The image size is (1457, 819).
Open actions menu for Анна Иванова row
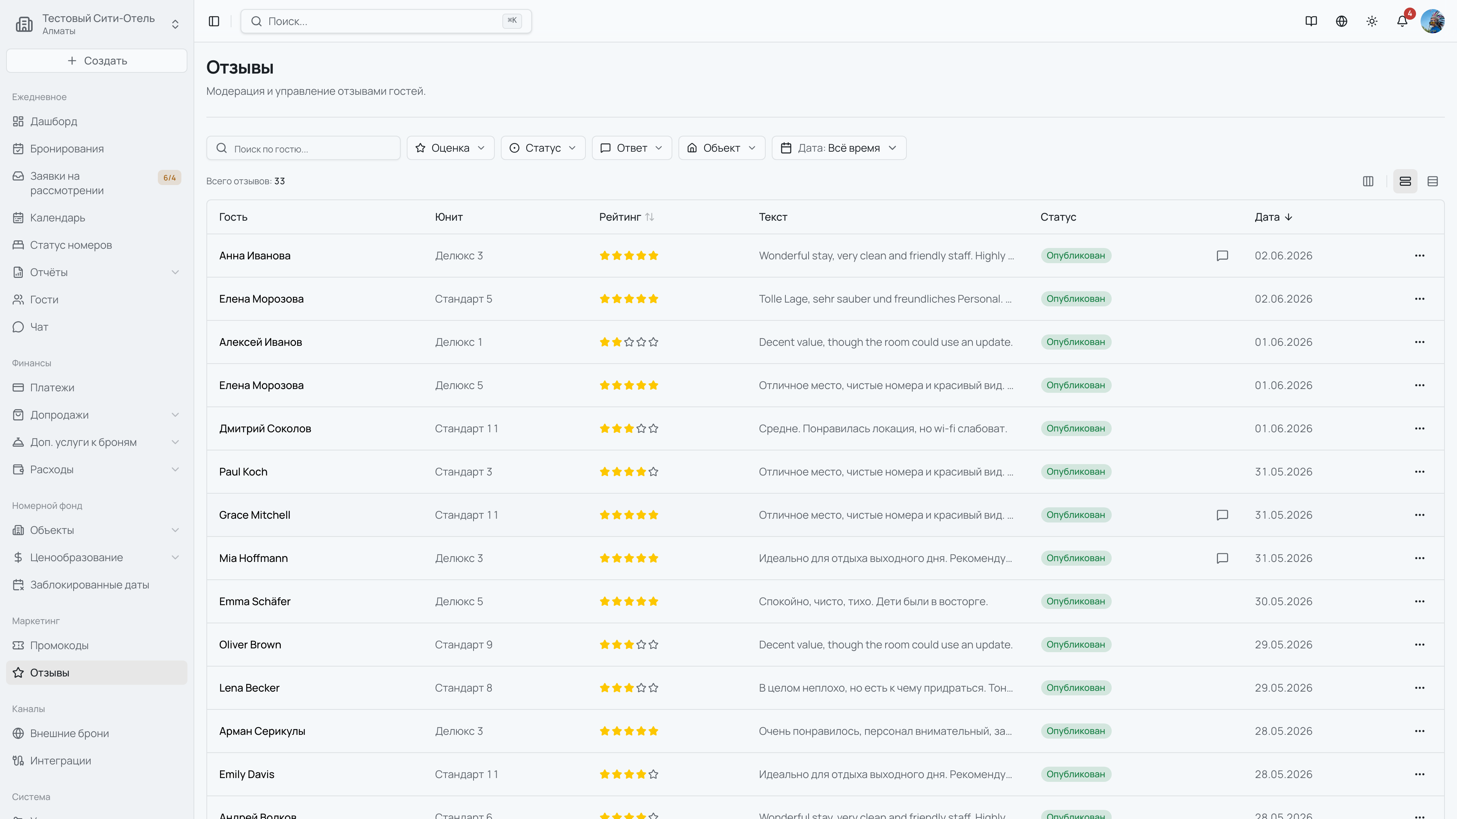[1420, 256]
